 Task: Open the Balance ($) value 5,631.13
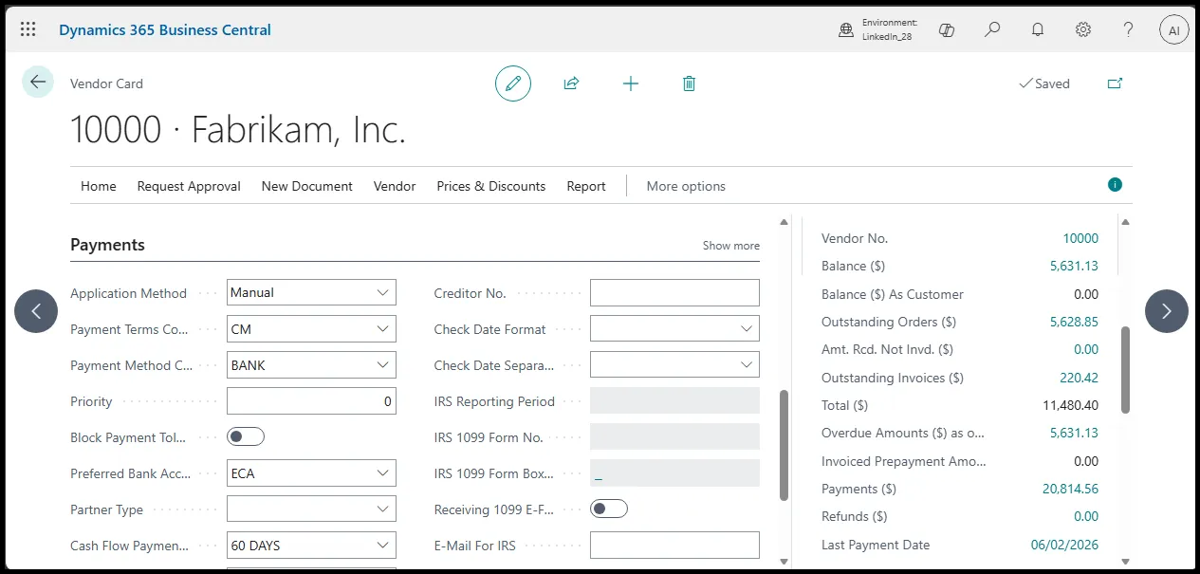pos(1074,266)
